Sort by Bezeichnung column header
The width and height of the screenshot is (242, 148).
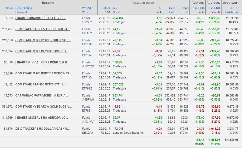pos(24,8)
